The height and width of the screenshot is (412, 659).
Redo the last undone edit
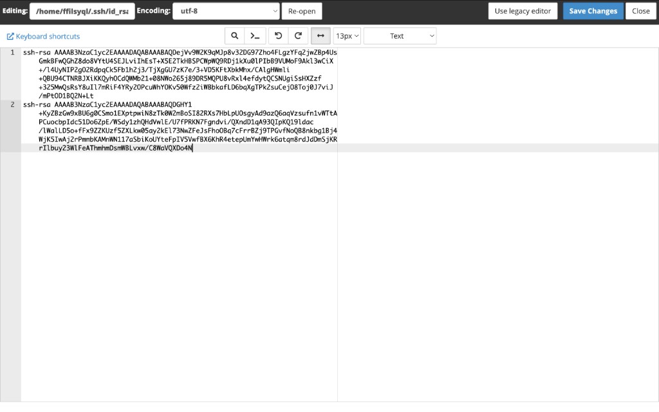pos(298,36)
